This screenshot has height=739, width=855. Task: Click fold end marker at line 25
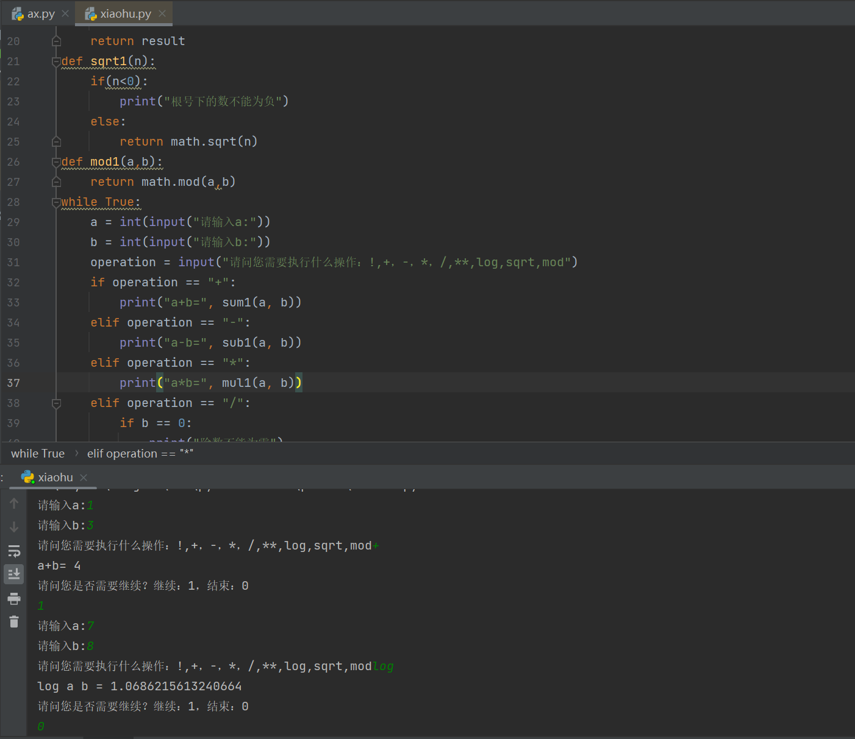point(56,141)
